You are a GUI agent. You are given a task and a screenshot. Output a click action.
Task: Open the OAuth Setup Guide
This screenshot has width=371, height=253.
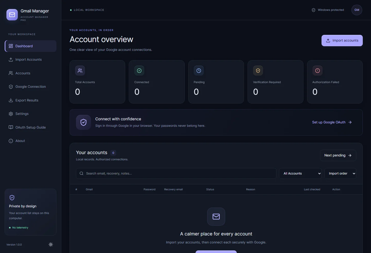30,128
